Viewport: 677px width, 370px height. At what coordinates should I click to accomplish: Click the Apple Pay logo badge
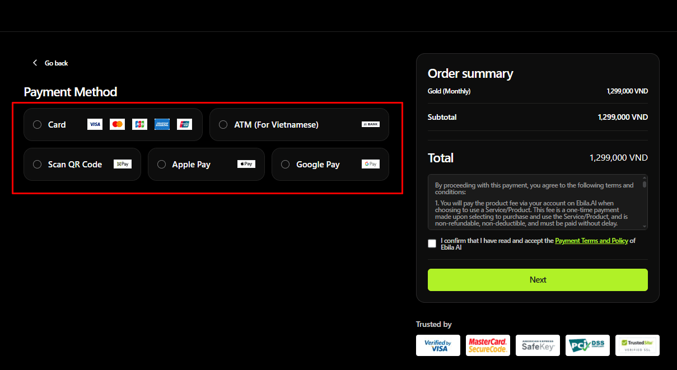[246, 163]
